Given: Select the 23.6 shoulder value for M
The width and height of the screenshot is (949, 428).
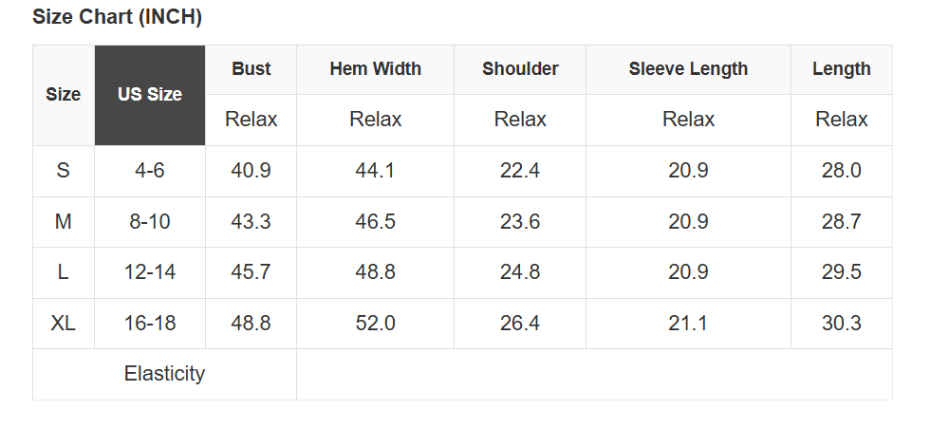Looking at the screenshot, I should click(x=520, y=222).
